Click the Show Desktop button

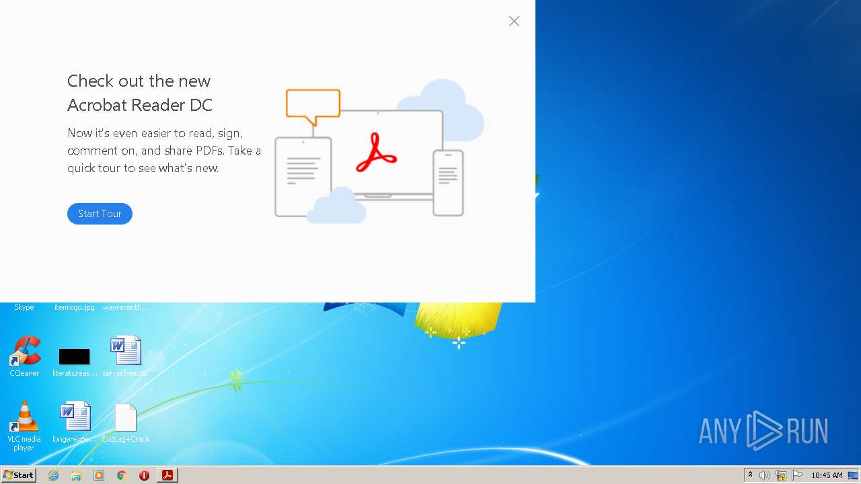853,475
